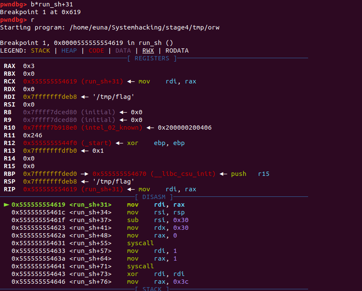The width and height of the screenshot is (362, 291).
Task: Click the RODATA legend label
Action: click(x=177, y=50)
